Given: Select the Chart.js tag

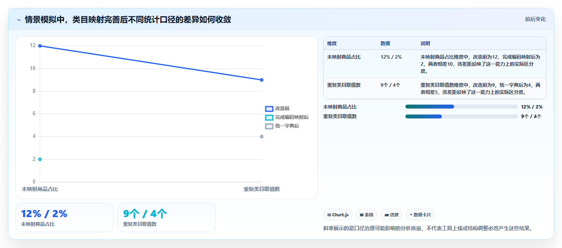Looking at the screenshot, I should (338, 215).
